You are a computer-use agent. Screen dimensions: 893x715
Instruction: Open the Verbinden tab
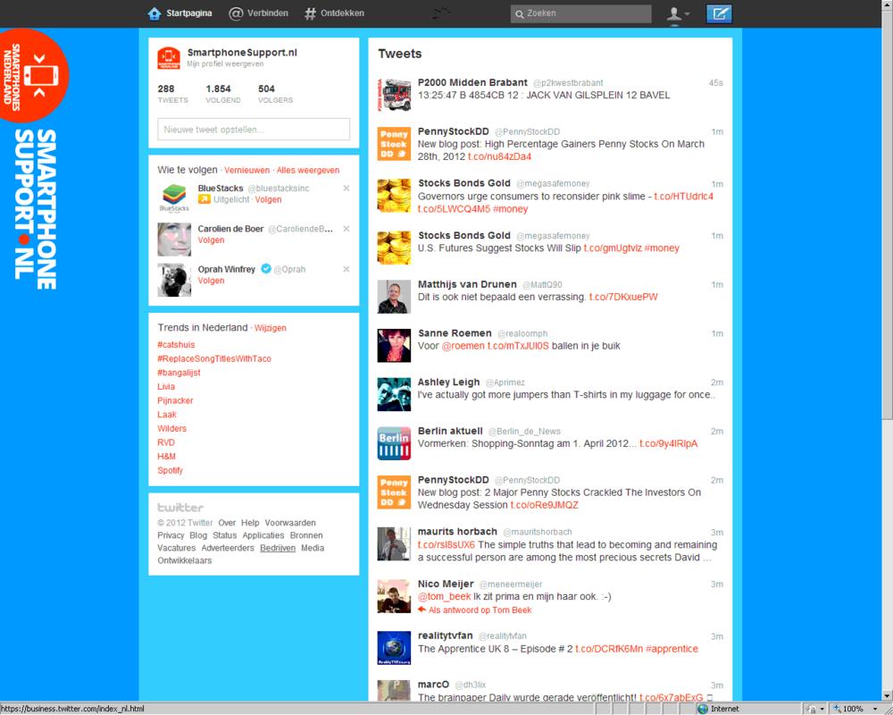[259, 13]
